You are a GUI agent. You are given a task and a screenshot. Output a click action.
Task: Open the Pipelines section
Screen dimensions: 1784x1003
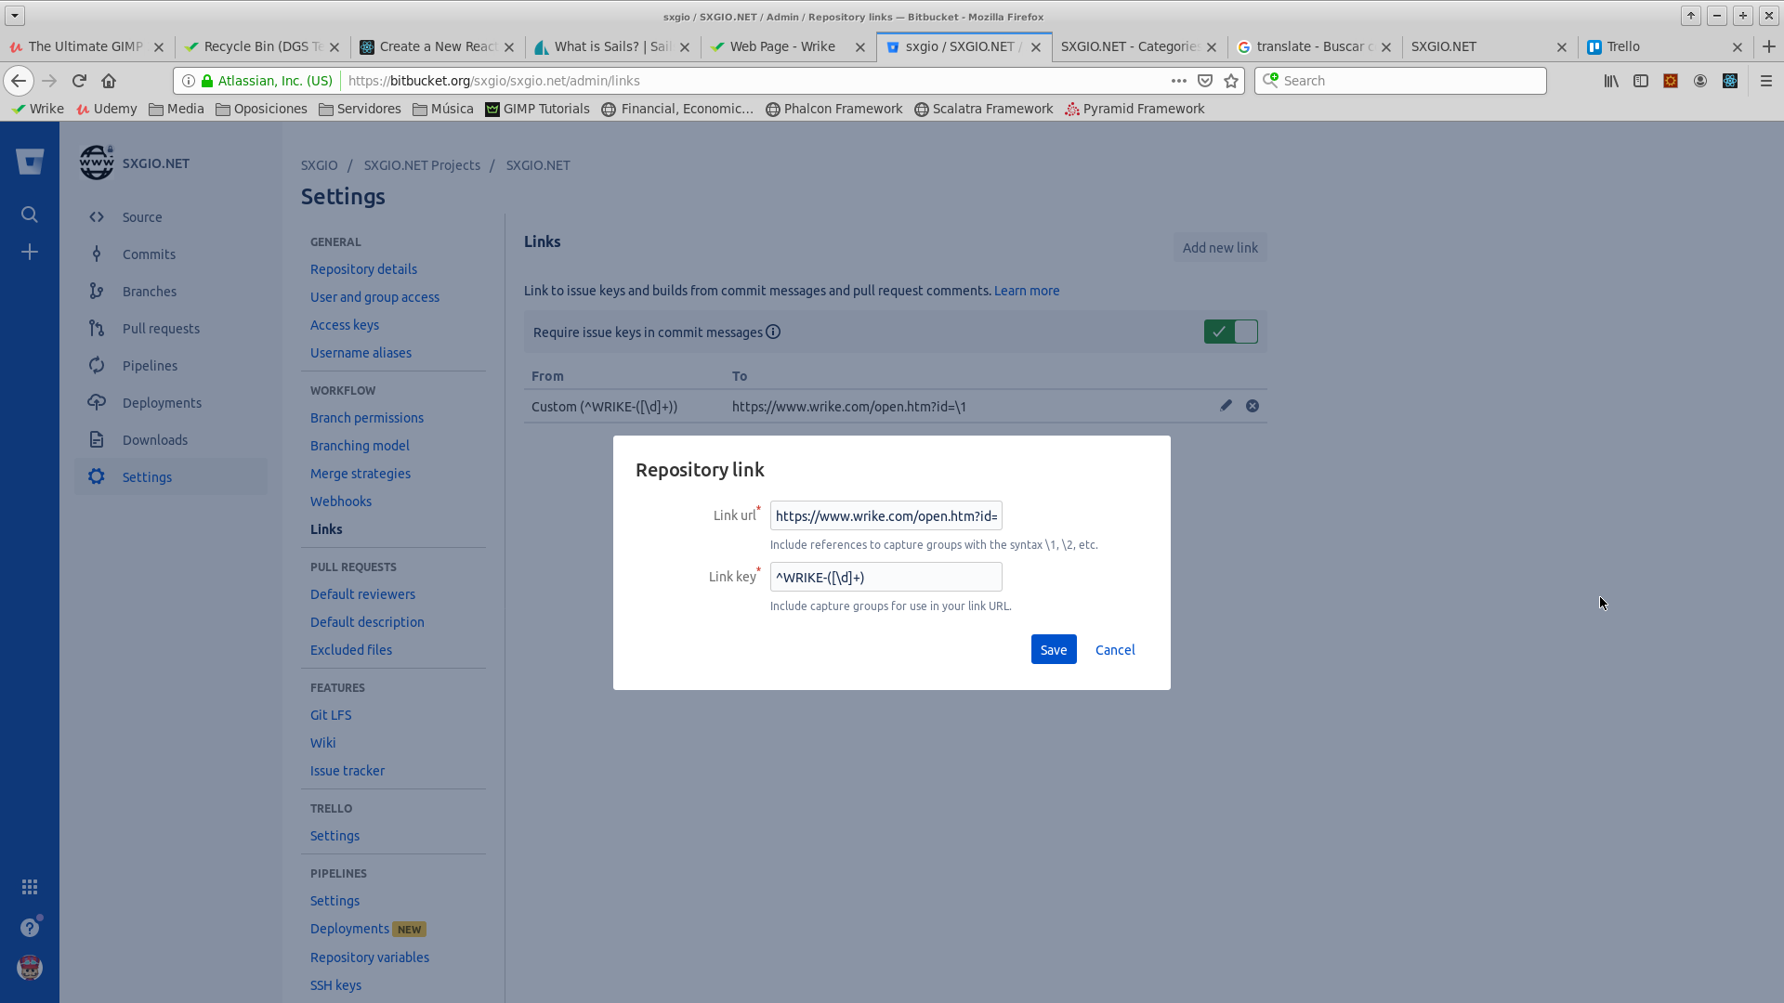151,365
